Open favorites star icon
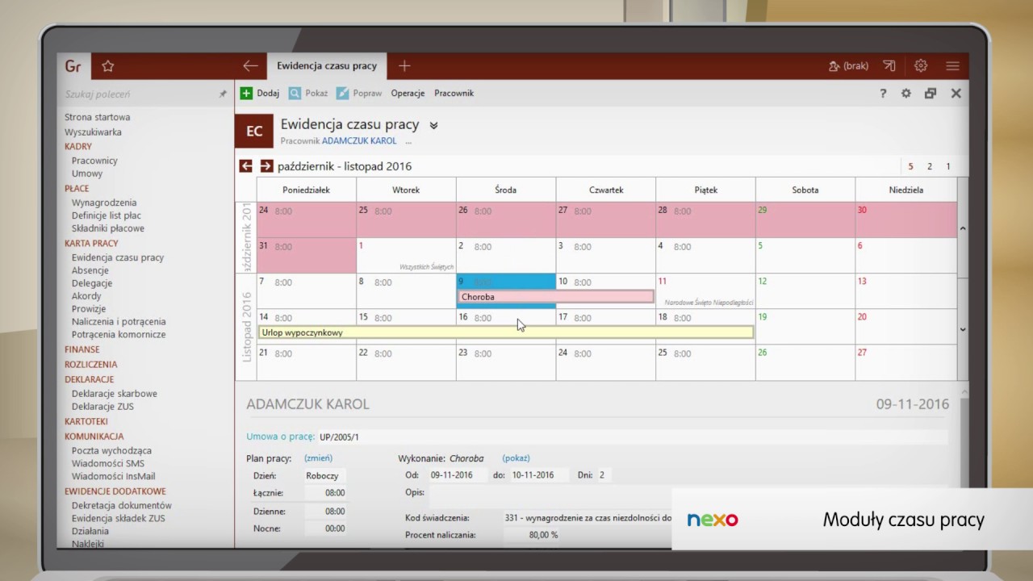1033x581 pixels. point(108,66)
